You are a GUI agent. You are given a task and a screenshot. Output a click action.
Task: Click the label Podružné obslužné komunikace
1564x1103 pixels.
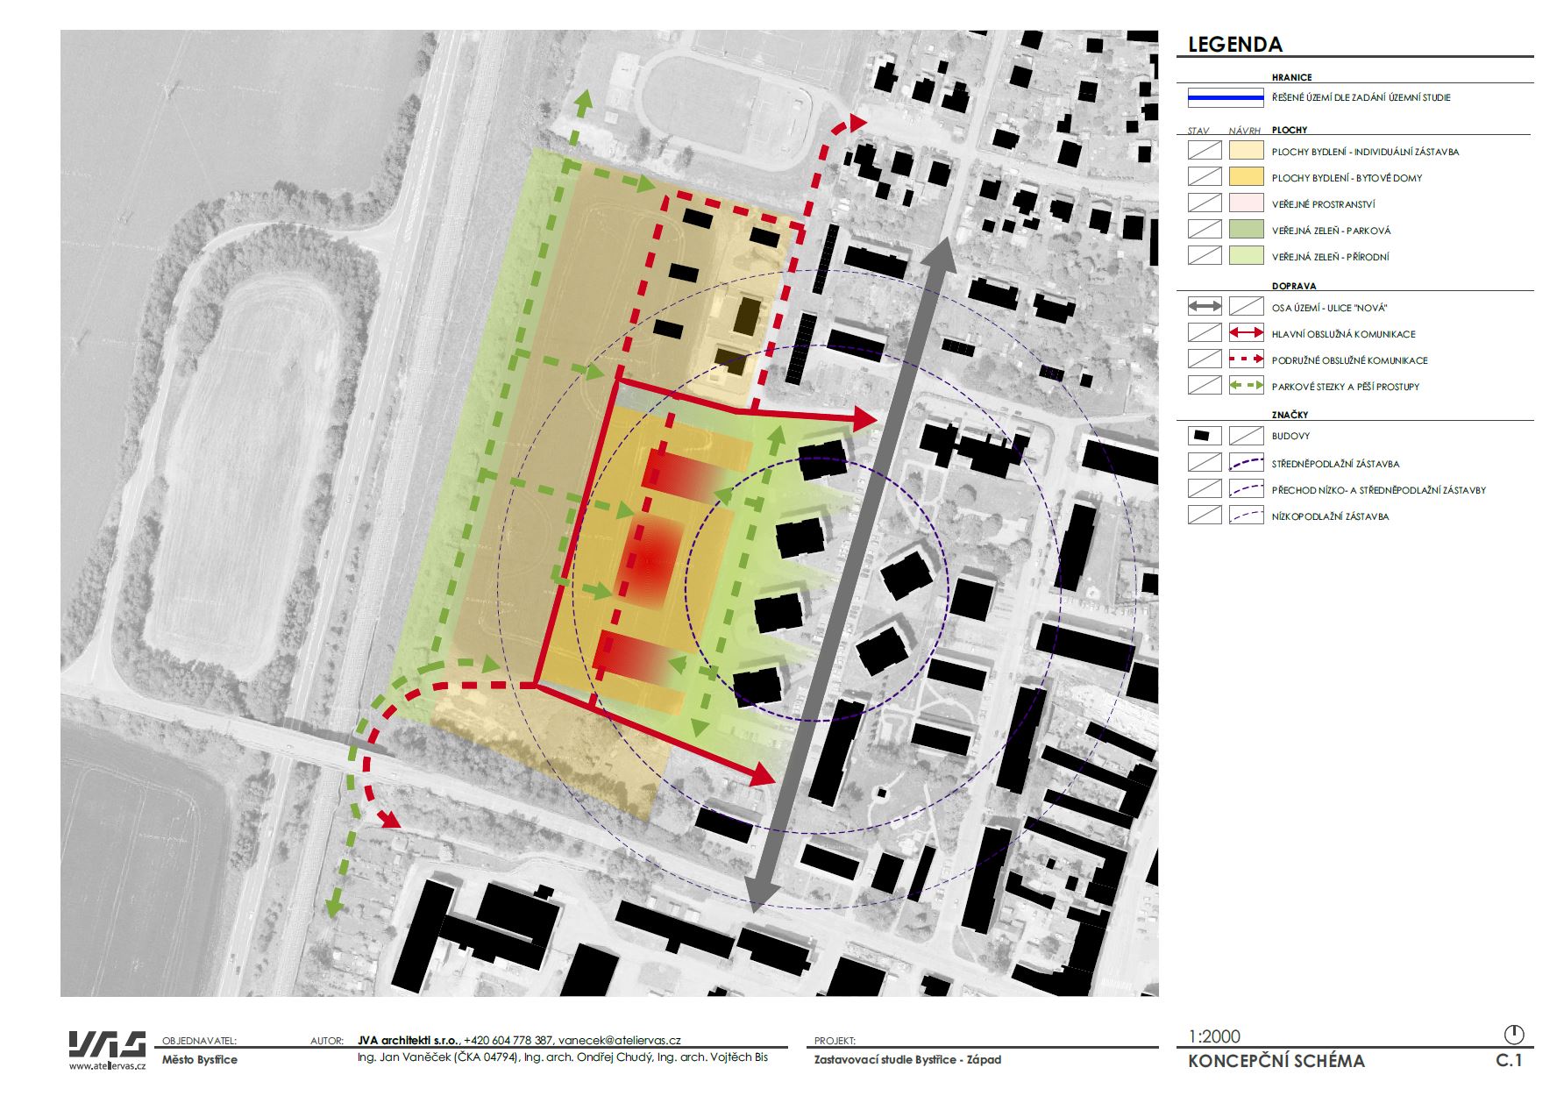[1349, 360]
